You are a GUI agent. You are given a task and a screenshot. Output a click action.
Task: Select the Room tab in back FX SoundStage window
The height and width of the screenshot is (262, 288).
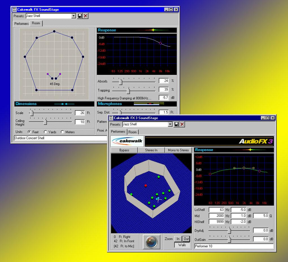tap(36, 23)
